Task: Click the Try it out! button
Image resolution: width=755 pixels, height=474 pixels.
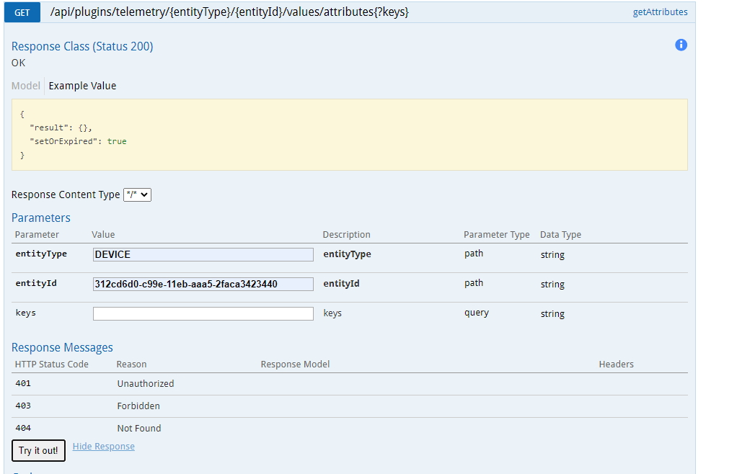Action: 38,450
